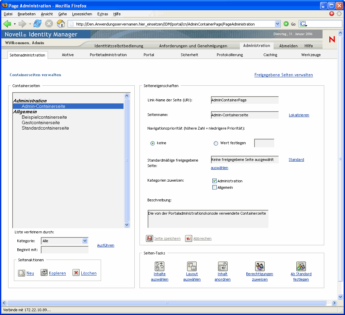Click the Layout auswählen task icon

click(x=192, y=266)
